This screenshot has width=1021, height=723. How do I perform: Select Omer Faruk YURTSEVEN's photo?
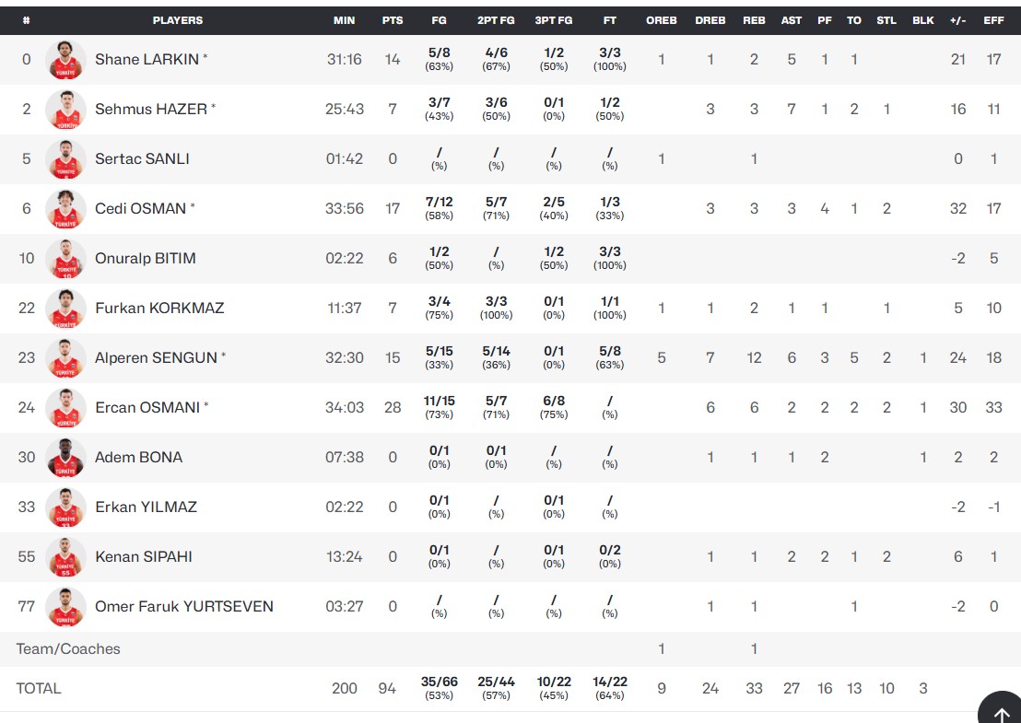(65, 606)
